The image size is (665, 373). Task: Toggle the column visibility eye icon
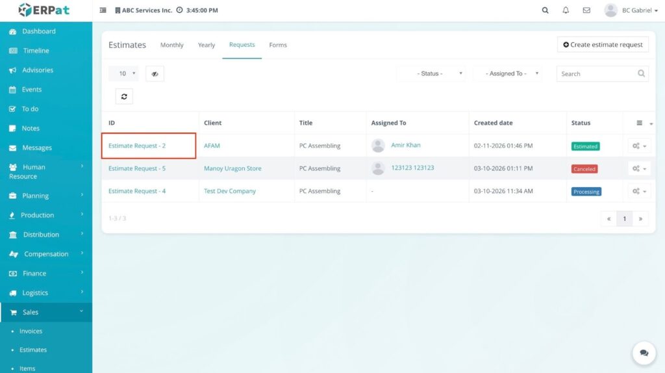point(155,74)
